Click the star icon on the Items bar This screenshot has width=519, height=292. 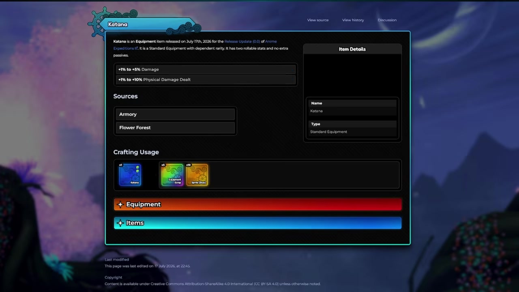point(120,223)
